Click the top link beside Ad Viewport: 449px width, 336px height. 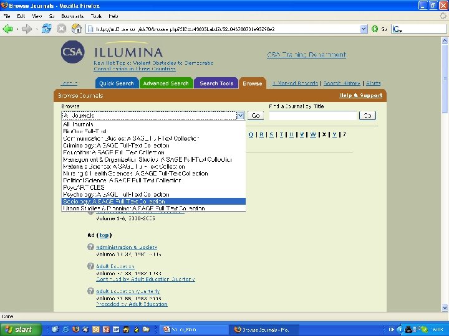coord(104,235)
